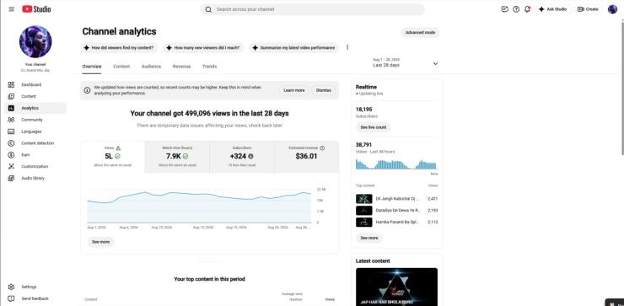This screenshot has width=624, height=306.
Task: Select the Estimated revenue metric card
Action: tap(306, 157)
